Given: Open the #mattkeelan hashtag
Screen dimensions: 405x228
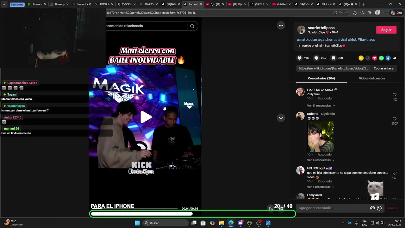Looking at the screenshot, I should coord(307,40).
